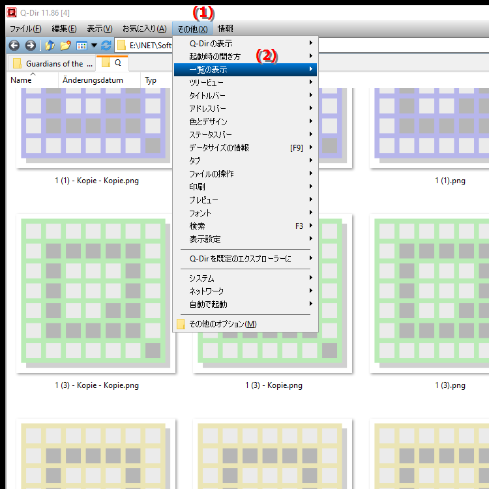Screen dimensions: 489x489
Task: Navigate forward with the right arrow button
Action: [30, 46]
